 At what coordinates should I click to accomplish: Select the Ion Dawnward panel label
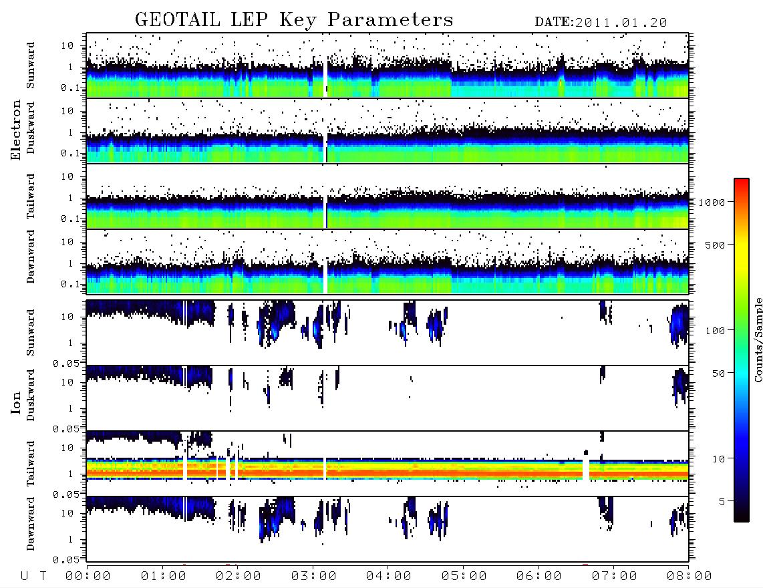pos(31,524)
